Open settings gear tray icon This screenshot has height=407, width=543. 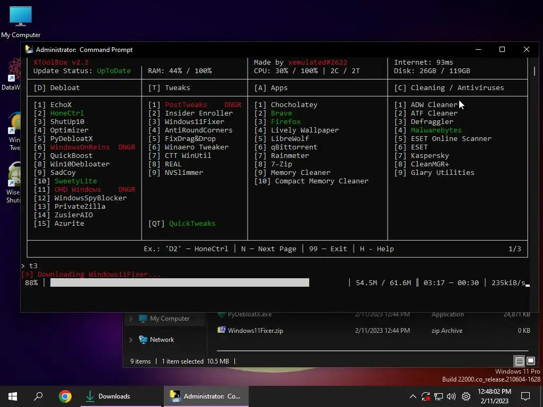click(x=466, y=396)
